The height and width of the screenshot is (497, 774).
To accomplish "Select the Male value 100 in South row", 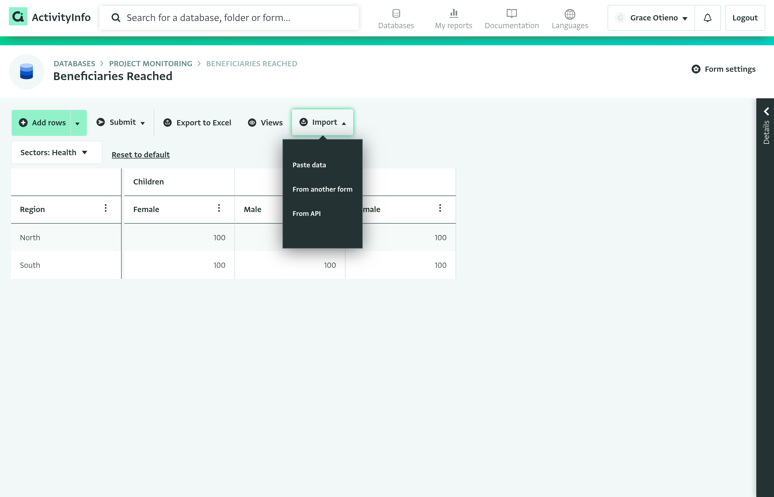I will pos(290,265).
